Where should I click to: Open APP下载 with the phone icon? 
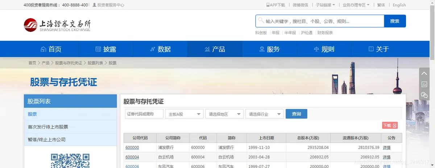(275, 5)
